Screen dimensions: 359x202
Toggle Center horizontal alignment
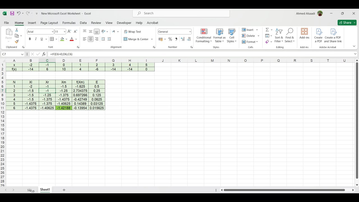tap(91, 39)
